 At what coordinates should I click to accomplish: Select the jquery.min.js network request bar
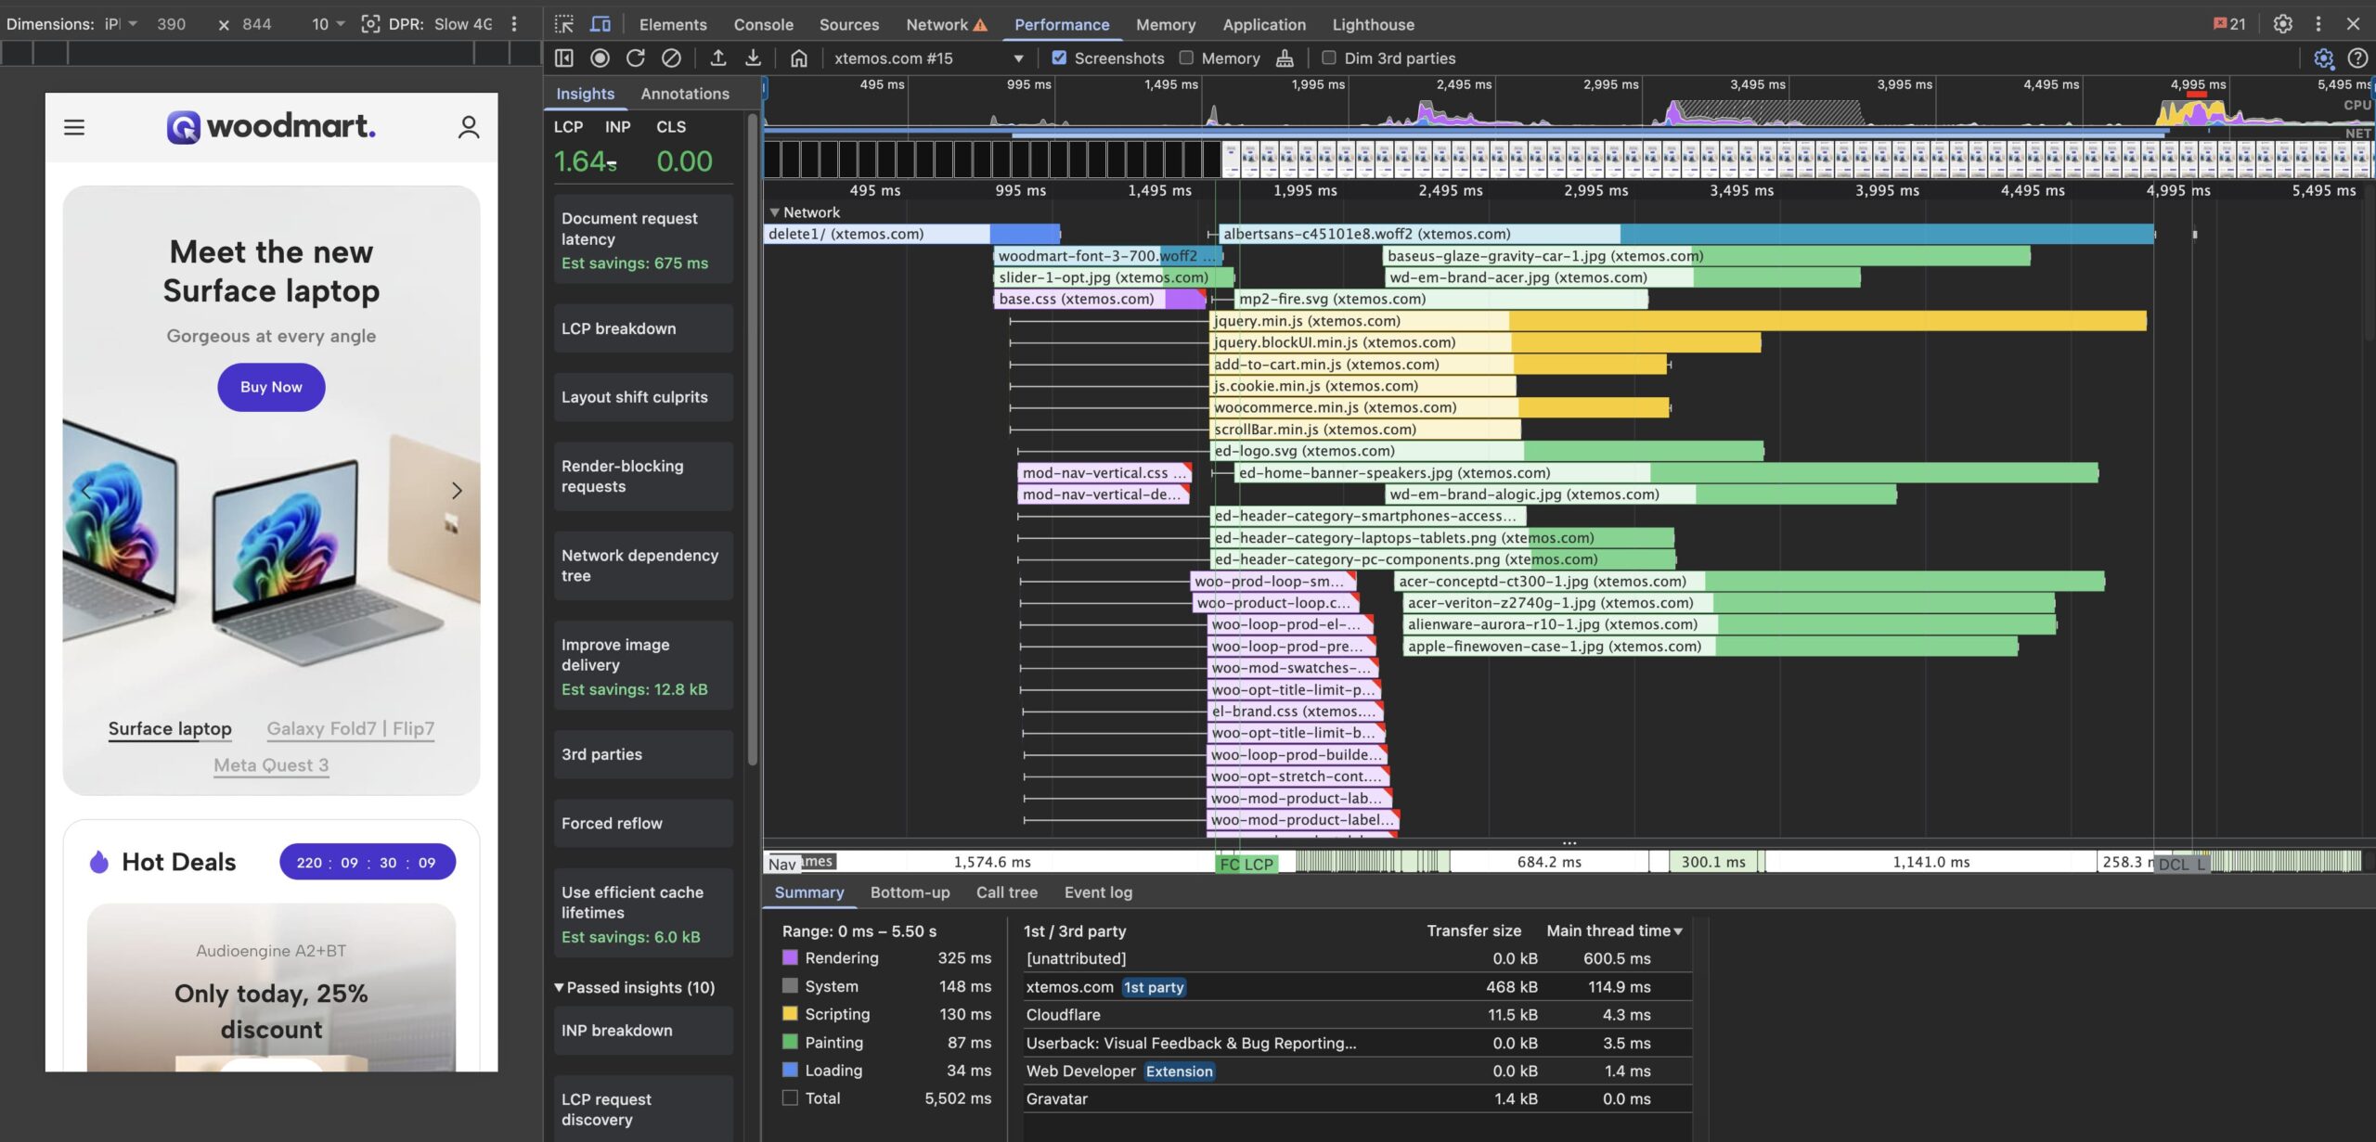1678,321
